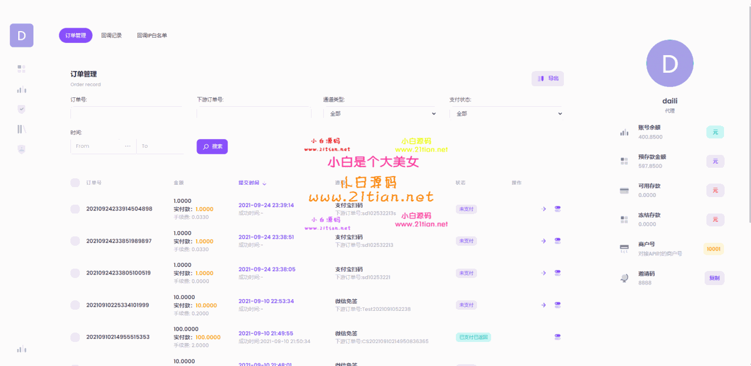Click the 元 badge beside 冻结存款
Image resolution: width=751 pixels, height=366 pixels.
715,219
